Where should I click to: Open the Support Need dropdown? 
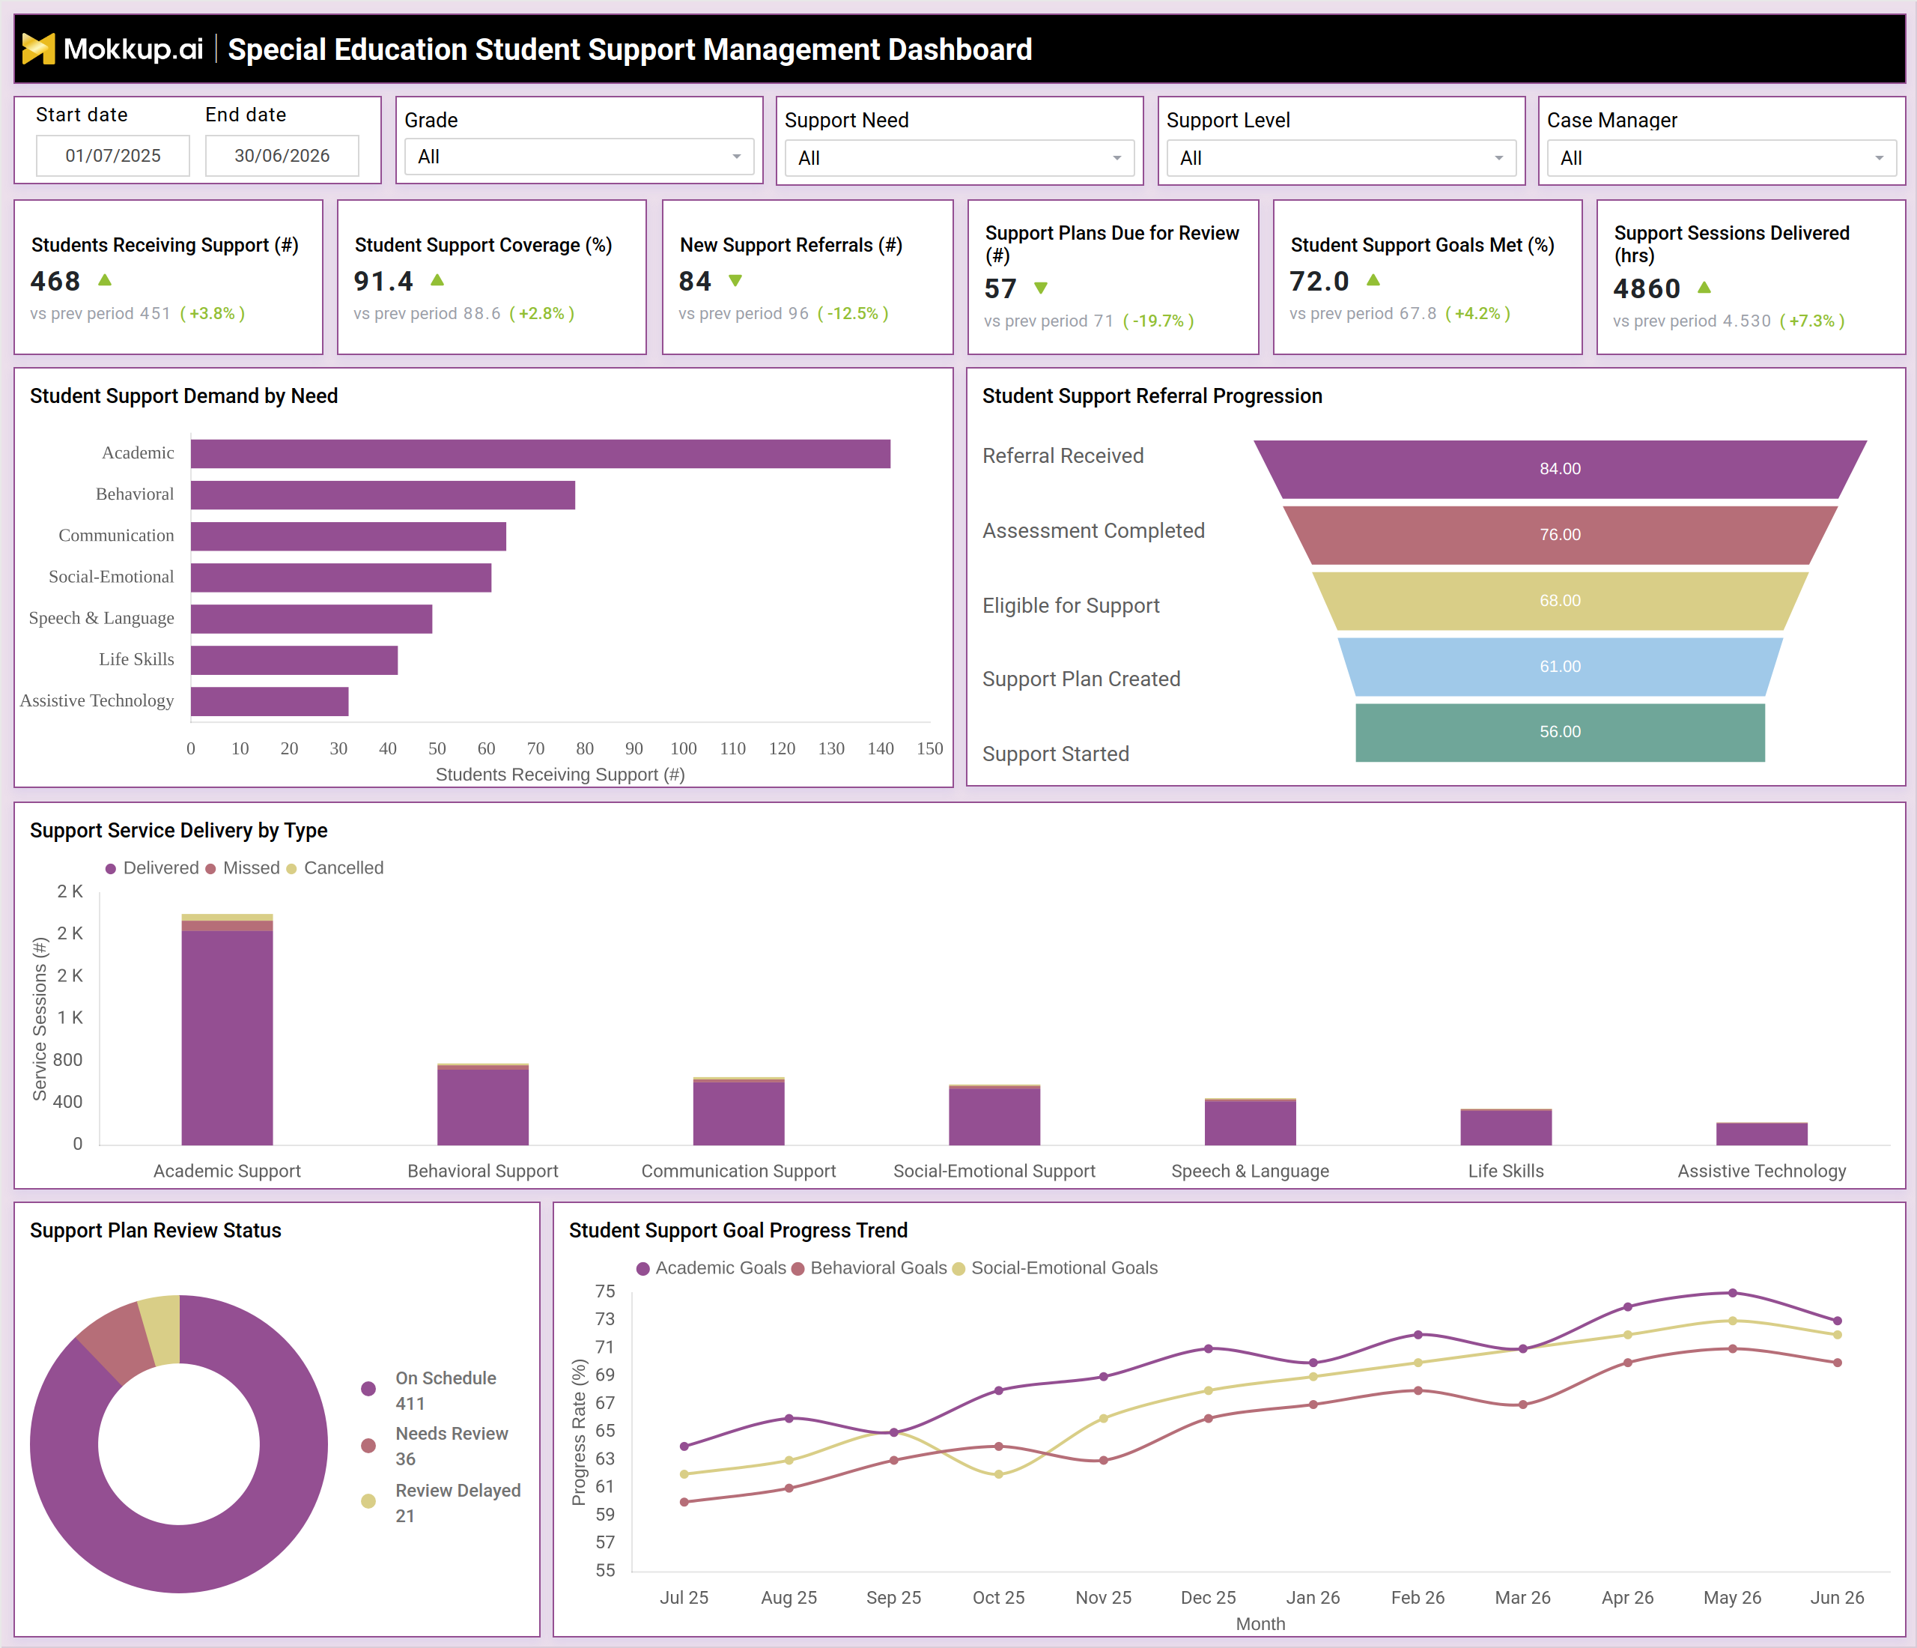(x=959, y=158)
